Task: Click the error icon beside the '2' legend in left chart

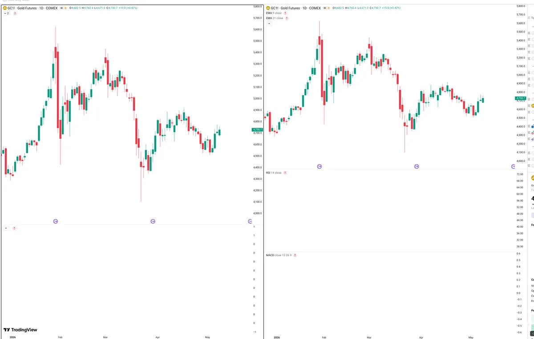Action: pos(15,14)
